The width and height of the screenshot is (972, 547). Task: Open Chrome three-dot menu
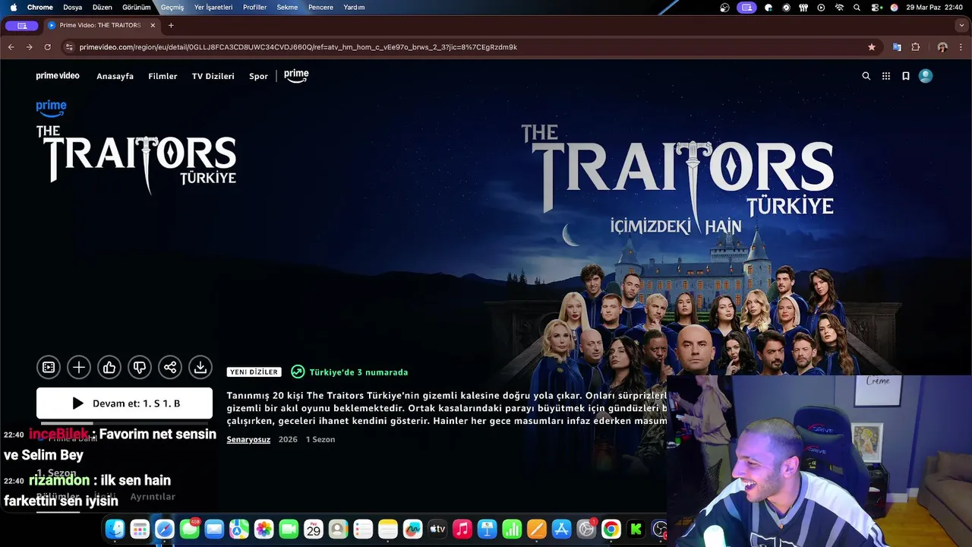click(961, 47)
